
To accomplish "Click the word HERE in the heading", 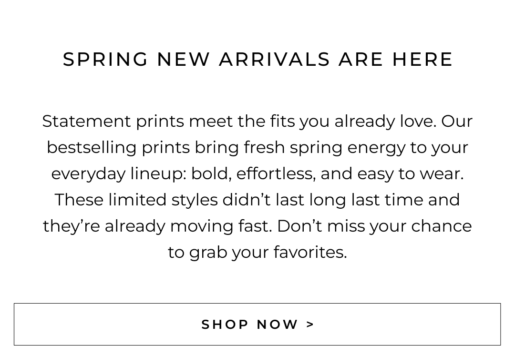I will pyautogui.click(x=422, y=60).
